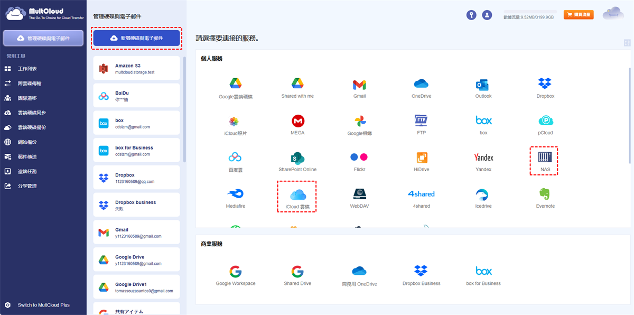Open 管理硬碟與電子郵件 in the sidebar
The width and height of the screenshot is (634, 315).
click(x=43, y=38)
